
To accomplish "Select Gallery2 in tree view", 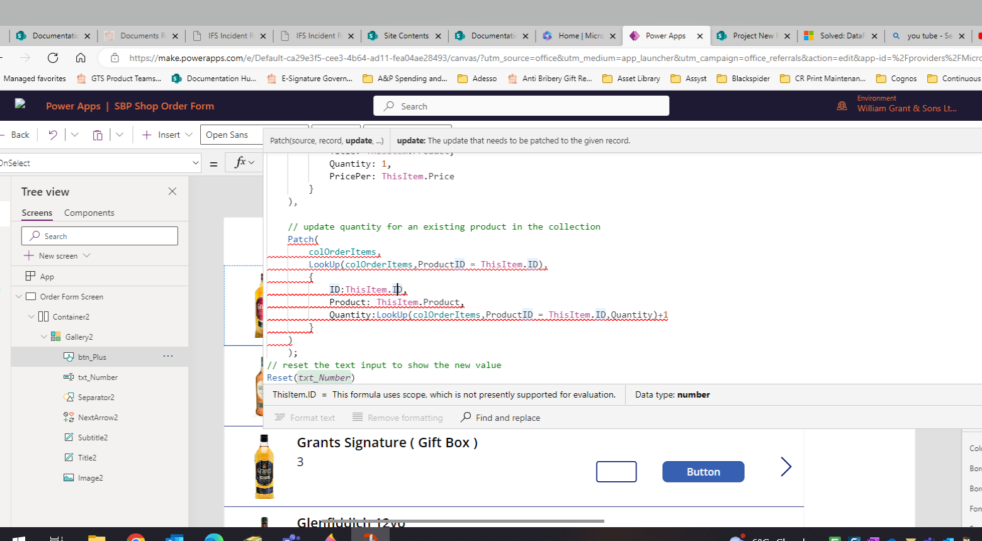I will tap(79, 337).
